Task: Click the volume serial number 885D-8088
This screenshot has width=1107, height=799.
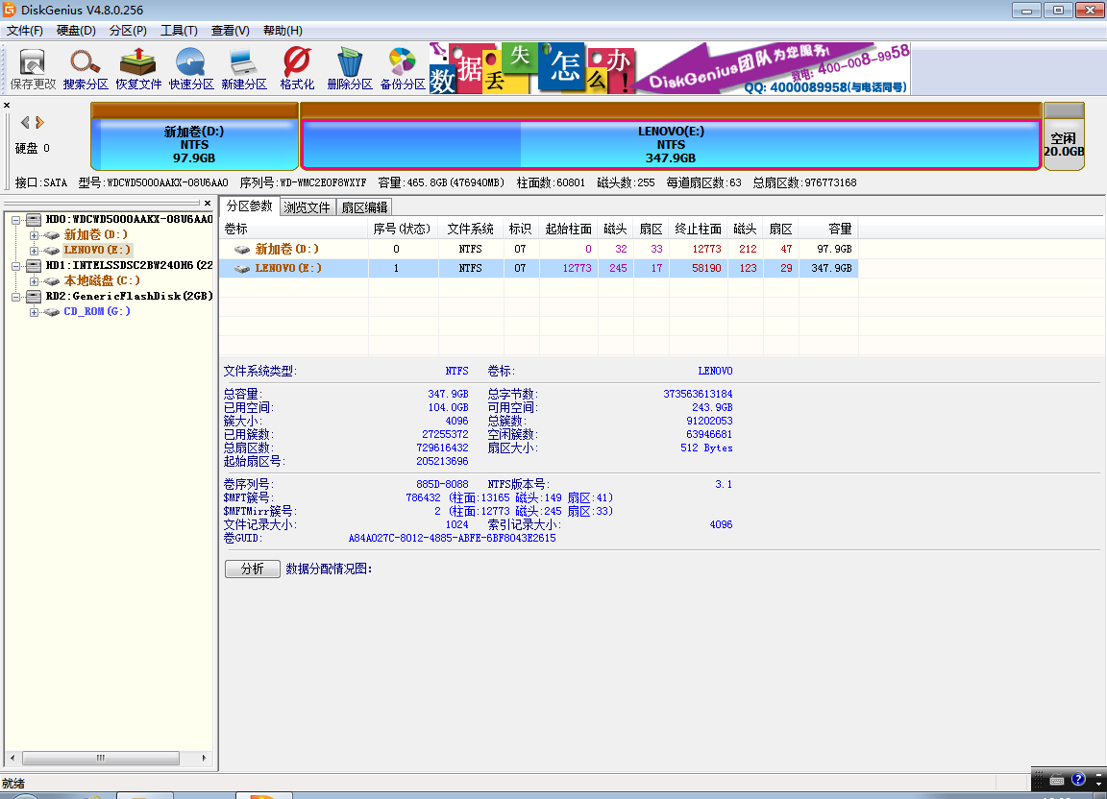Action: [442, 484]
